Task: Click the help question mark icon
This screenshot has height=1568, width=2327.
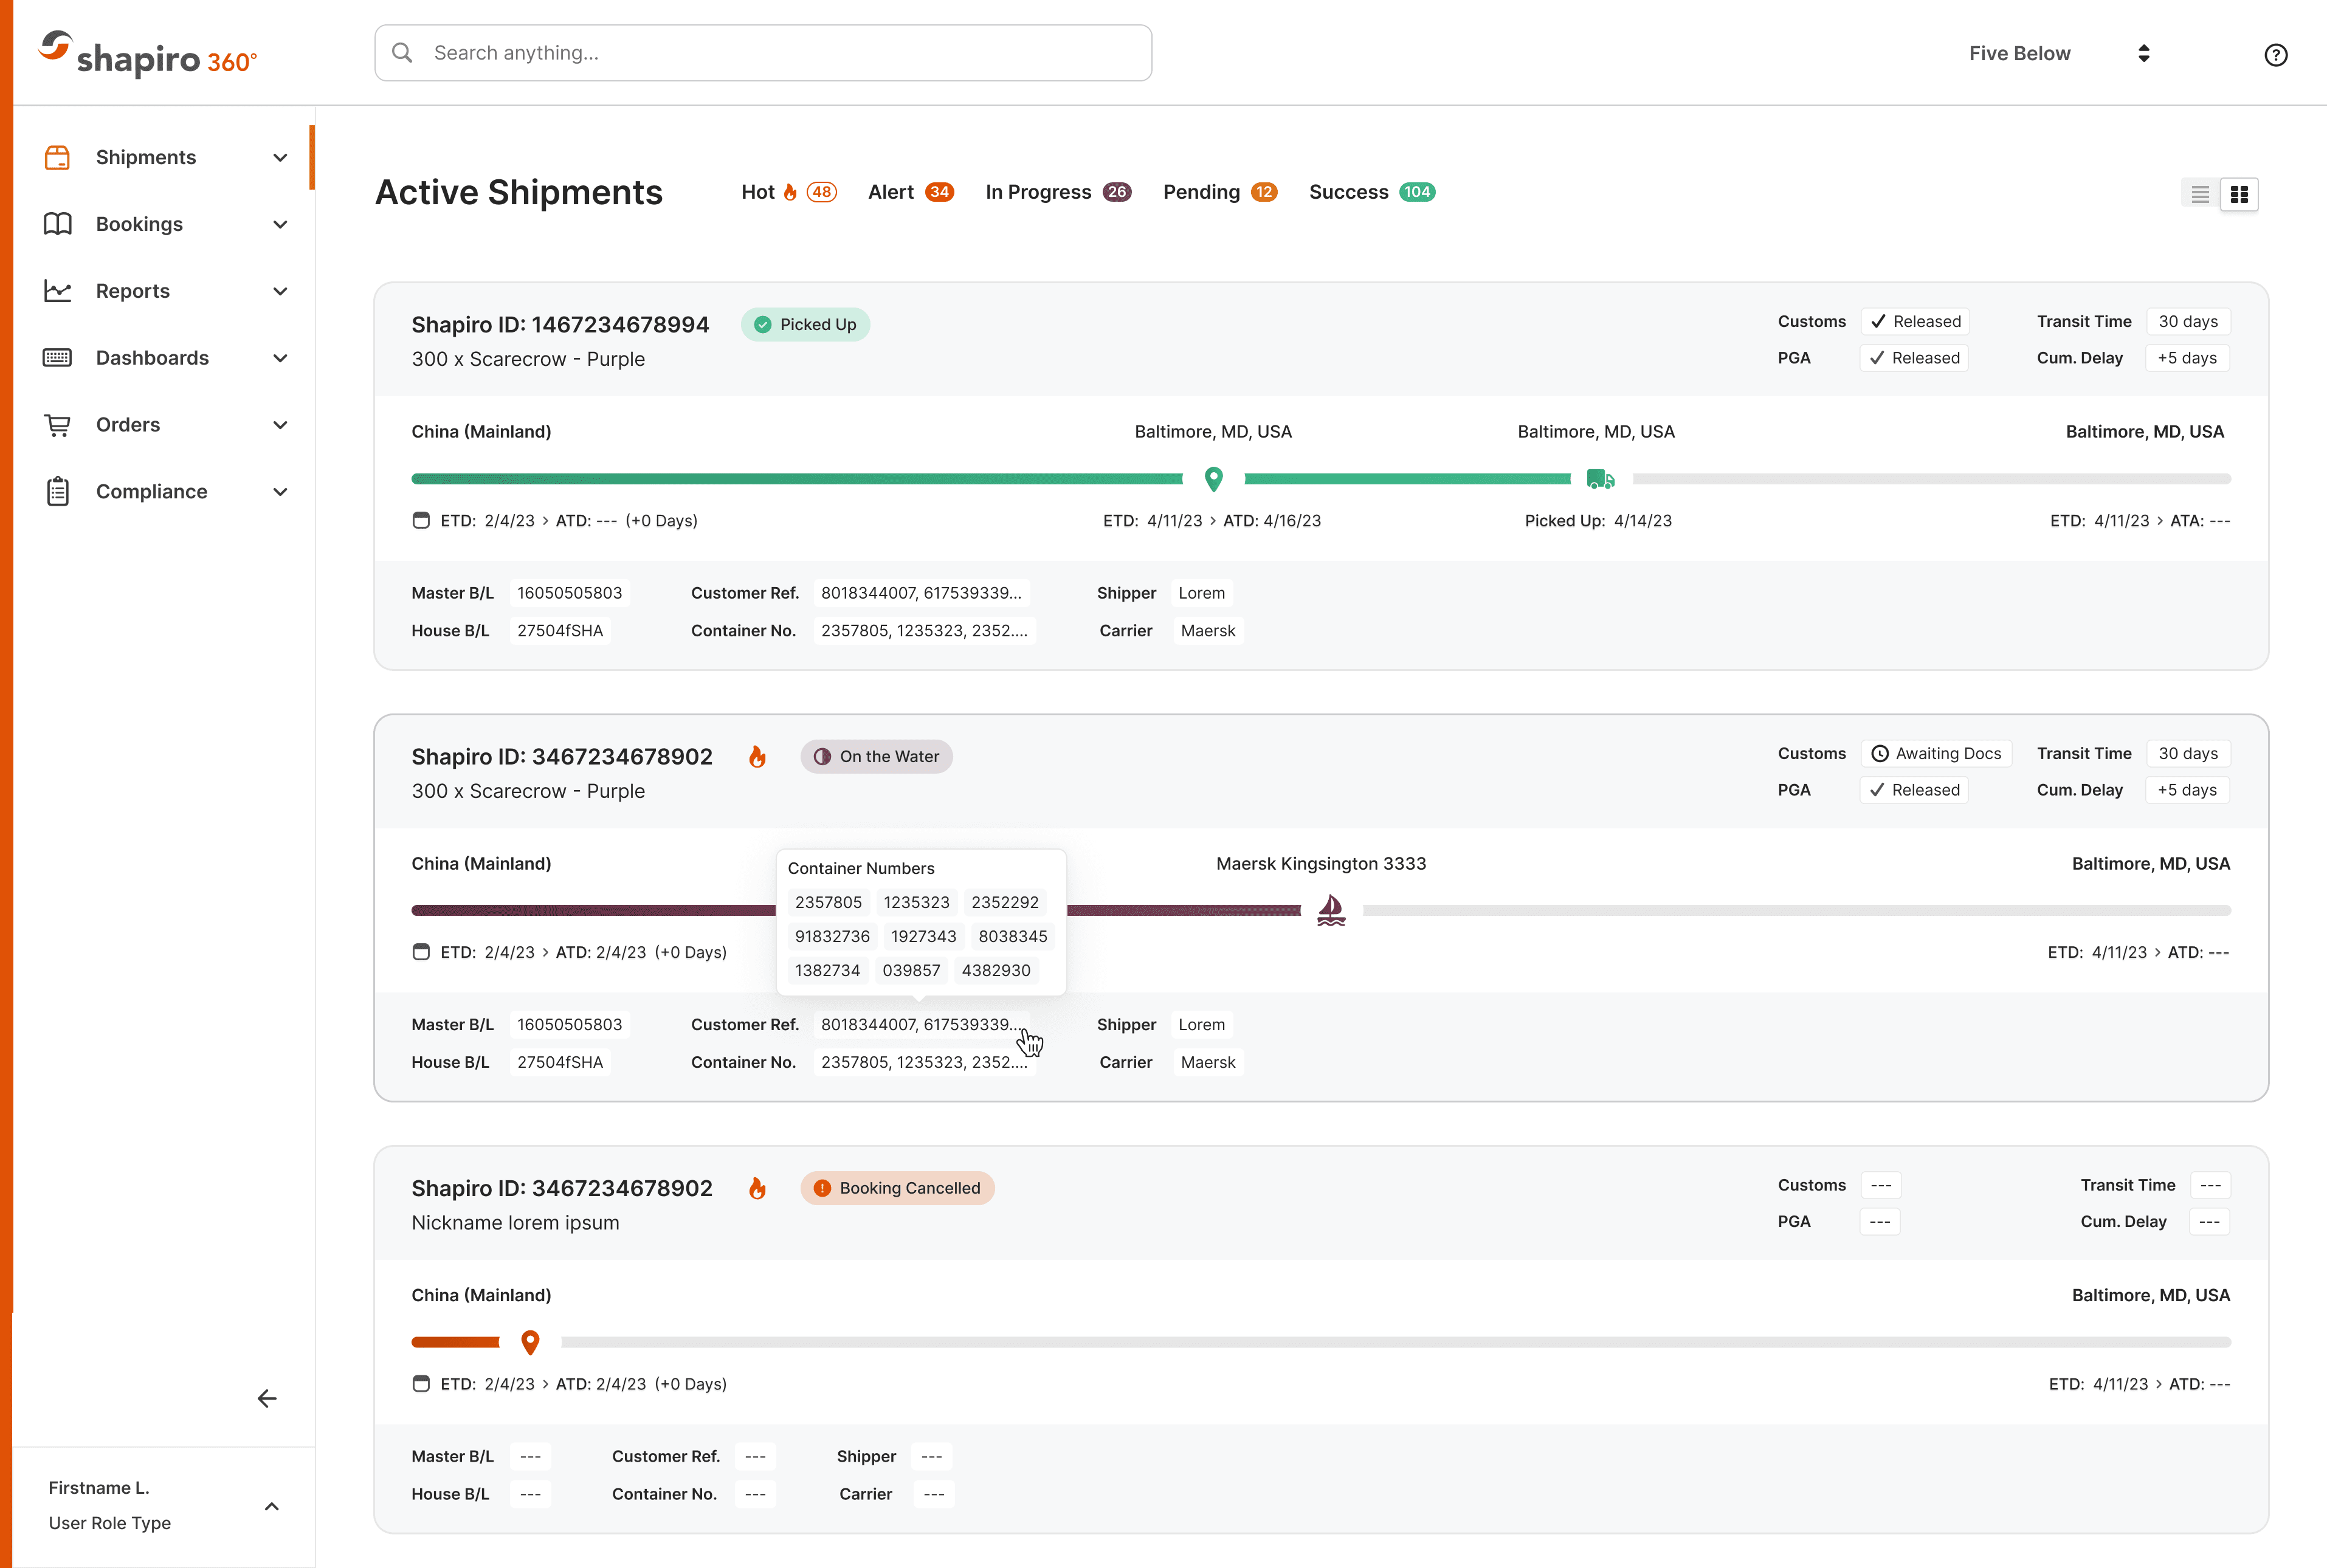Action: click(x=2275, y=55)
